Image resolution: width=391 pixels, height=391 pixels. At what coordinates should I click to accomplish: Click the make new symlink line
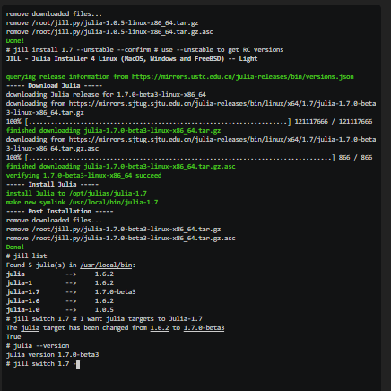[82, 203]
